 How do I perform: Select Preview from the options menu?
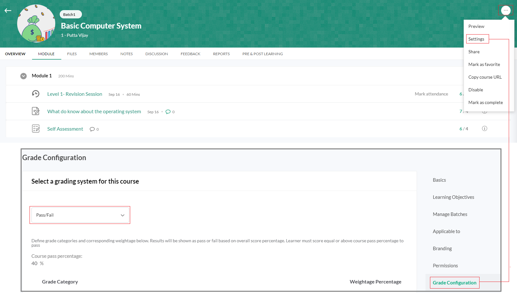click(476, 26)
